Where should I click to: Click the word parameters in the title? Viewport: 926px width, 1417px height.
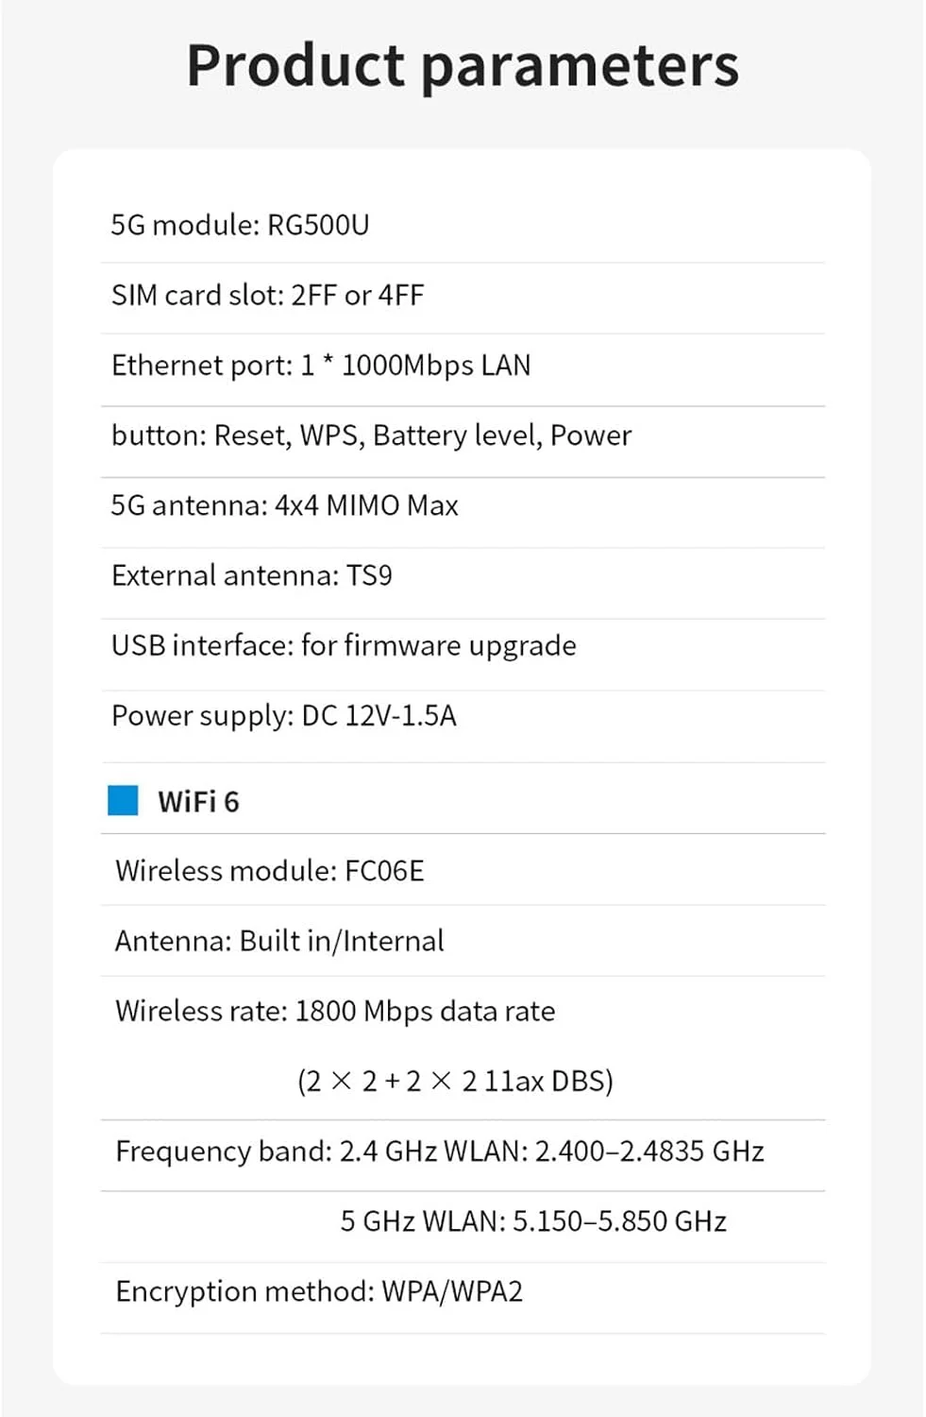(x=579, y=65)
